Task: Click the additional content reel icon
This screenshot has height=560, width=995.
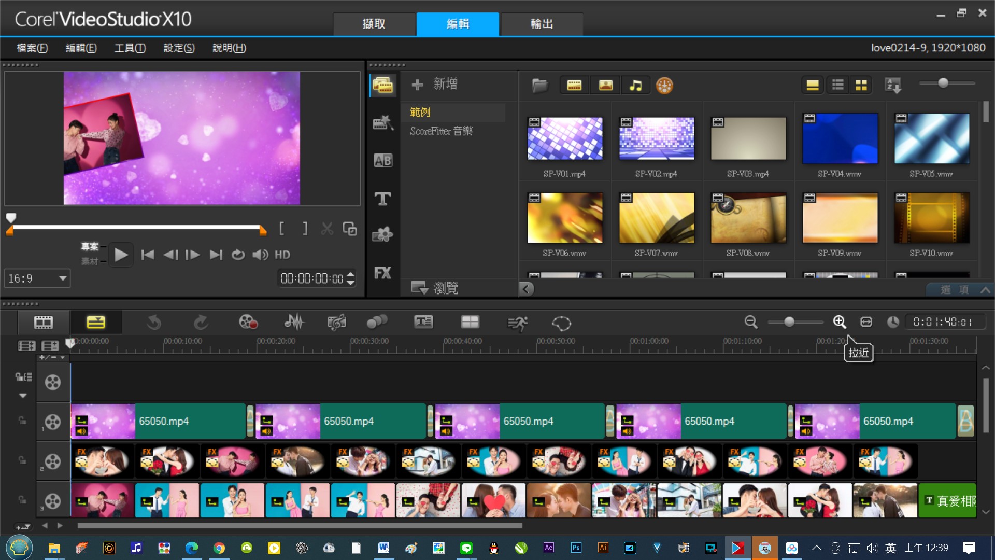Action: [664, 85]
